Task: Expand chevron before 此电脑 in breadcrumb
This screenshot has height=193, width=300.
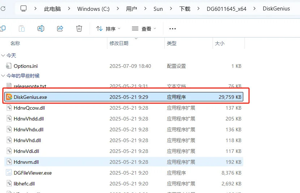Action: [35, 9]
